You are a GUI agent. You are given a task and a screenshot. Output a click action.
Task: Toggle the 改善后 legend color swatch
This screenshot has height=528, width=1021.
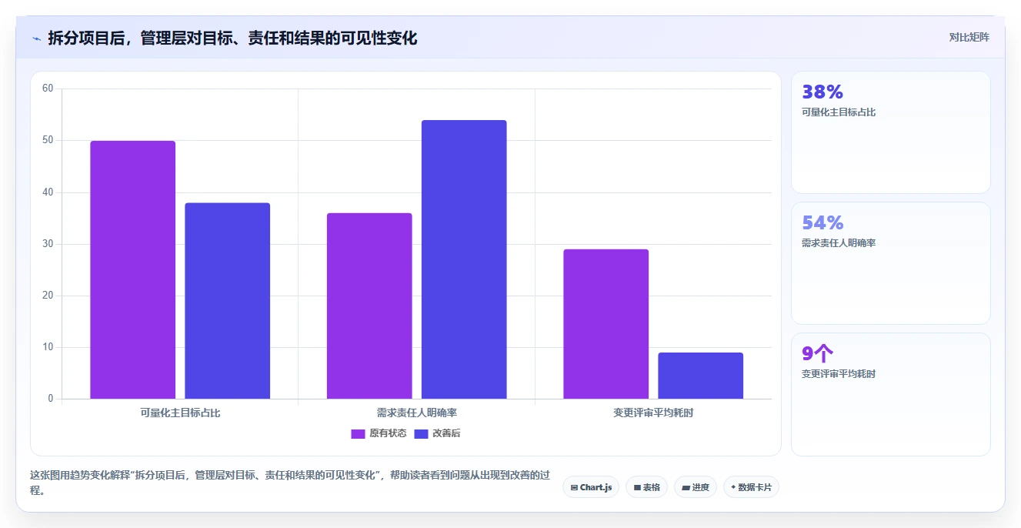[x=421, y=433]
